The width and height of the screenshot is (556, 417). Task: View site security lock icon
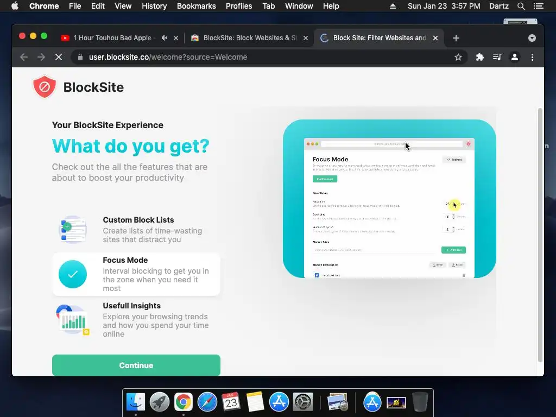pyautogui.click(x=80, y=57)
